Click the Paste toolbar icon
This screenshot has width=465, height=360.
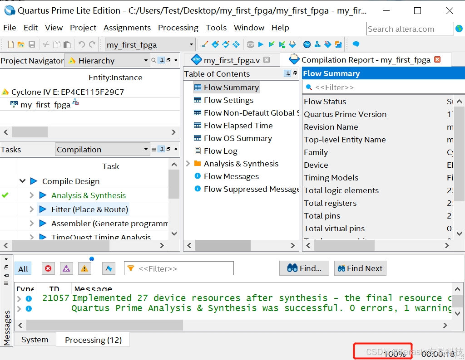[67, 45]
